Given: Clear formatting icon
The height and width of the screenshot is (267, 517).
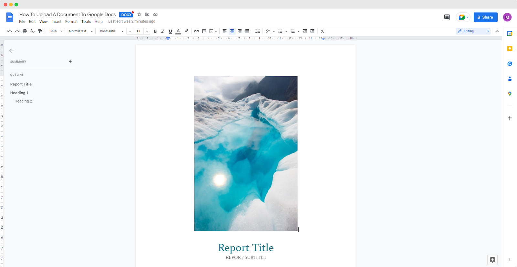Looking at the screenshot, I should (x=322, y=31).
